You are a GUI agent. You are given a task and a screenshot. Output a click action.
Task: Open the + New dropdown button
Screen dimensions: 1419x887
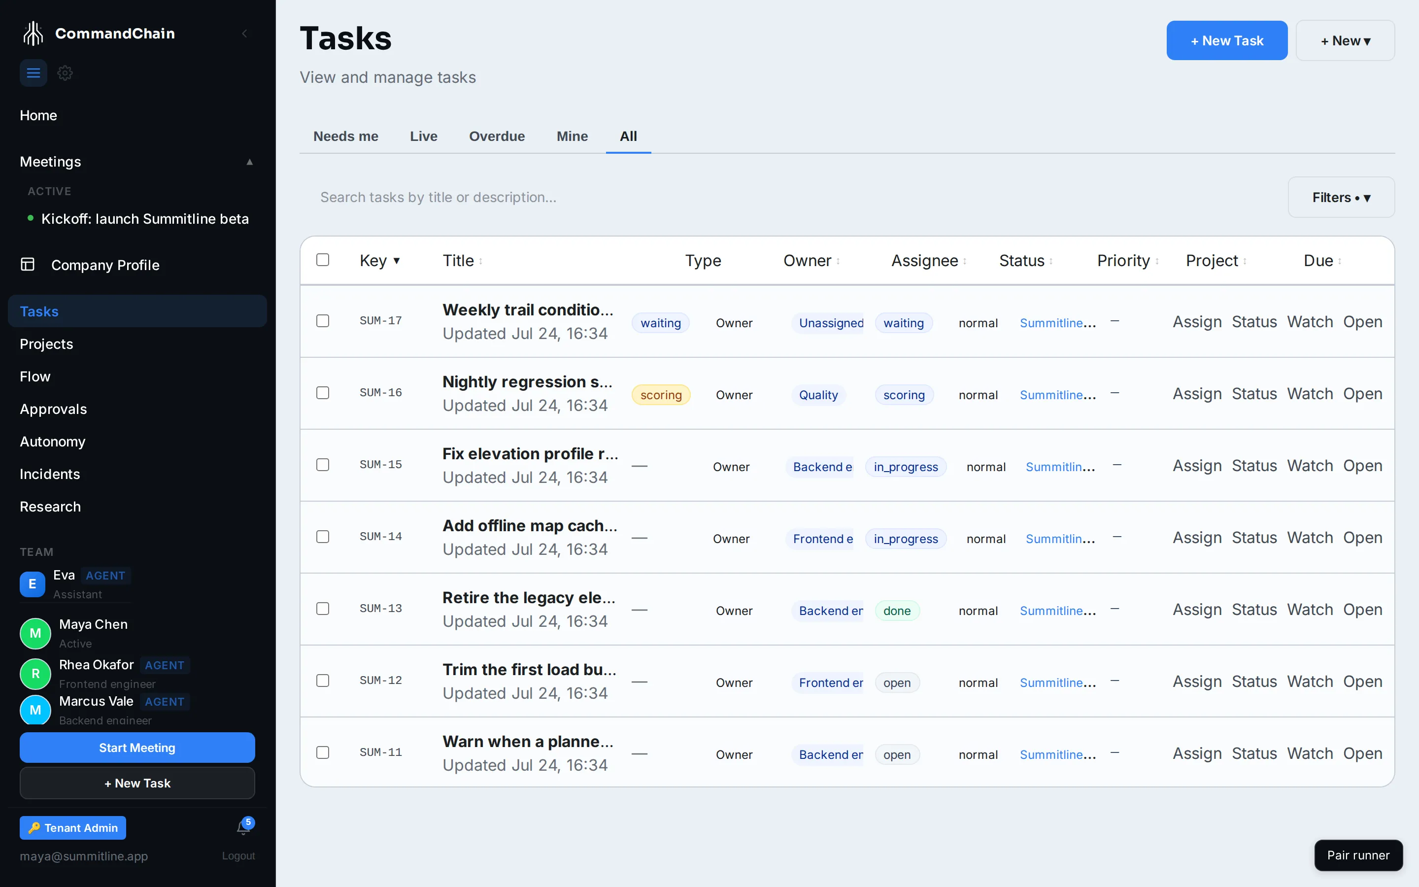pyautogui.click(x=1345, y=40)
